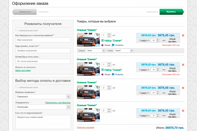Image resolution: width=197 pixels, height=131 pixels.
Task: Focus the Имя получателя input field
Action: point(43,40)
